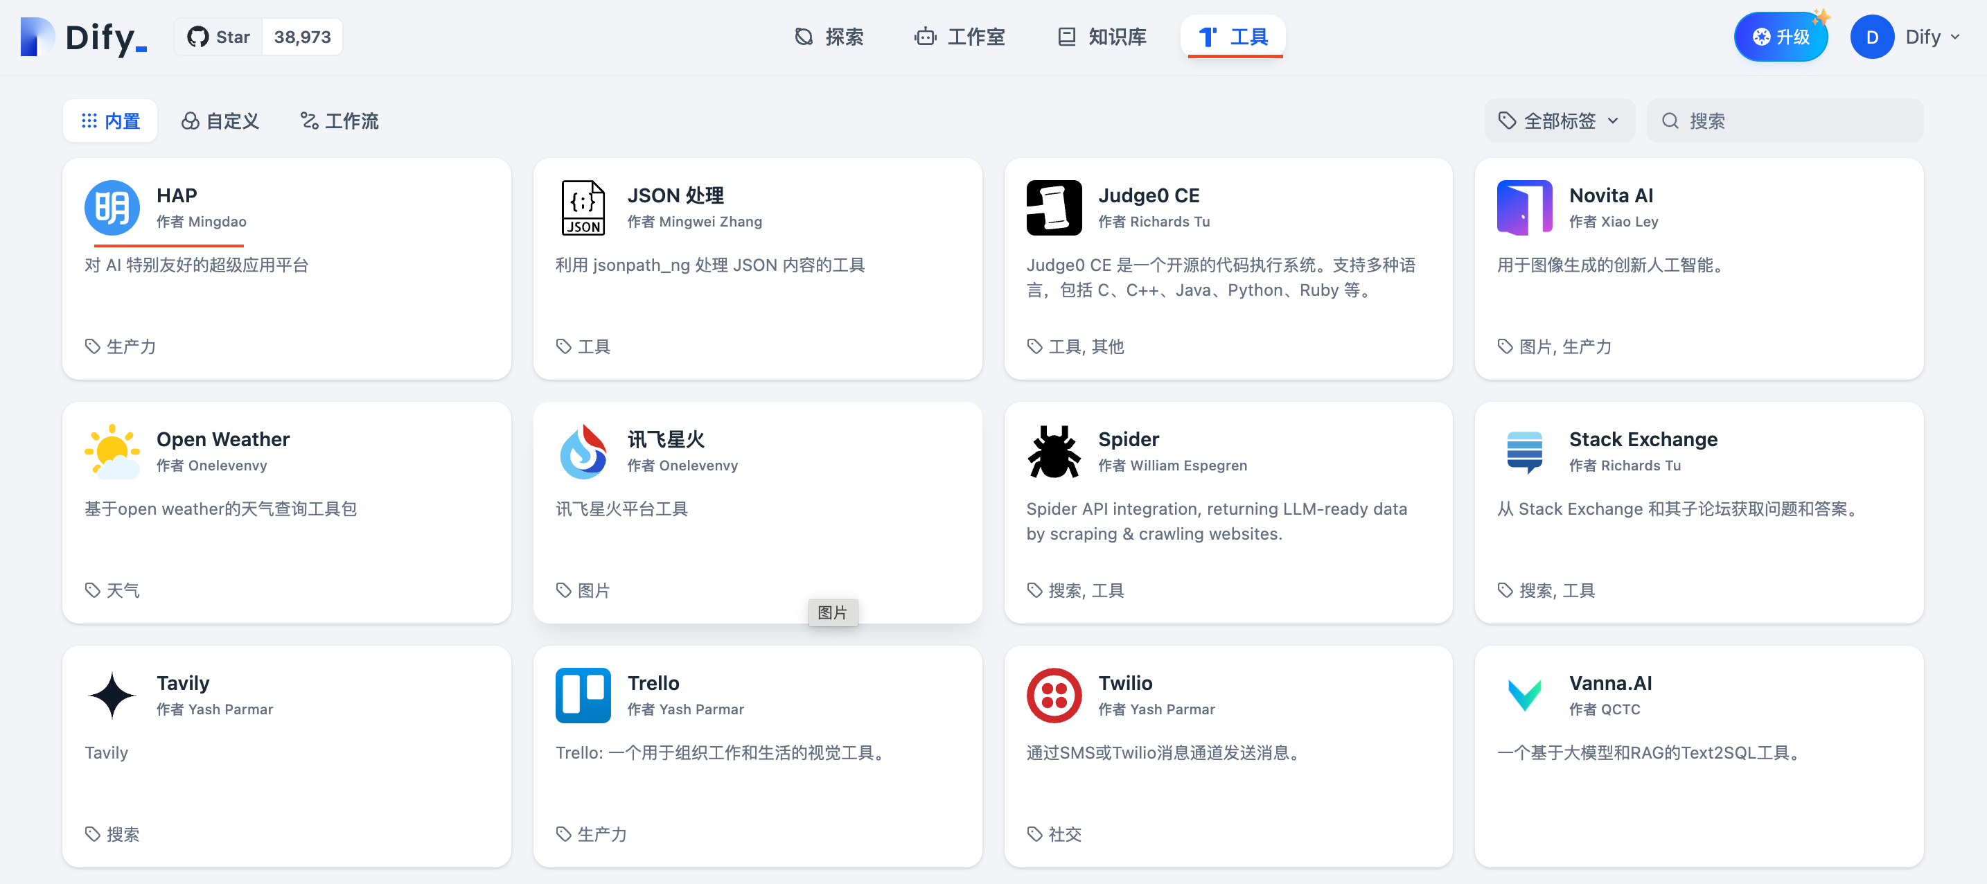This screenshot has width=1987, height=884.
Task: Expand the 全部标签 tag filter dropdown
Action: click(1559, 121)
